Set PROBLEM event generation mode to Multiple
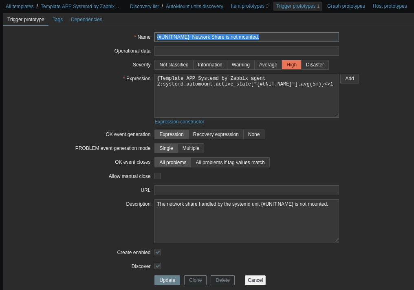This screenshot has height=290, width=414. [x=191, y=148]
